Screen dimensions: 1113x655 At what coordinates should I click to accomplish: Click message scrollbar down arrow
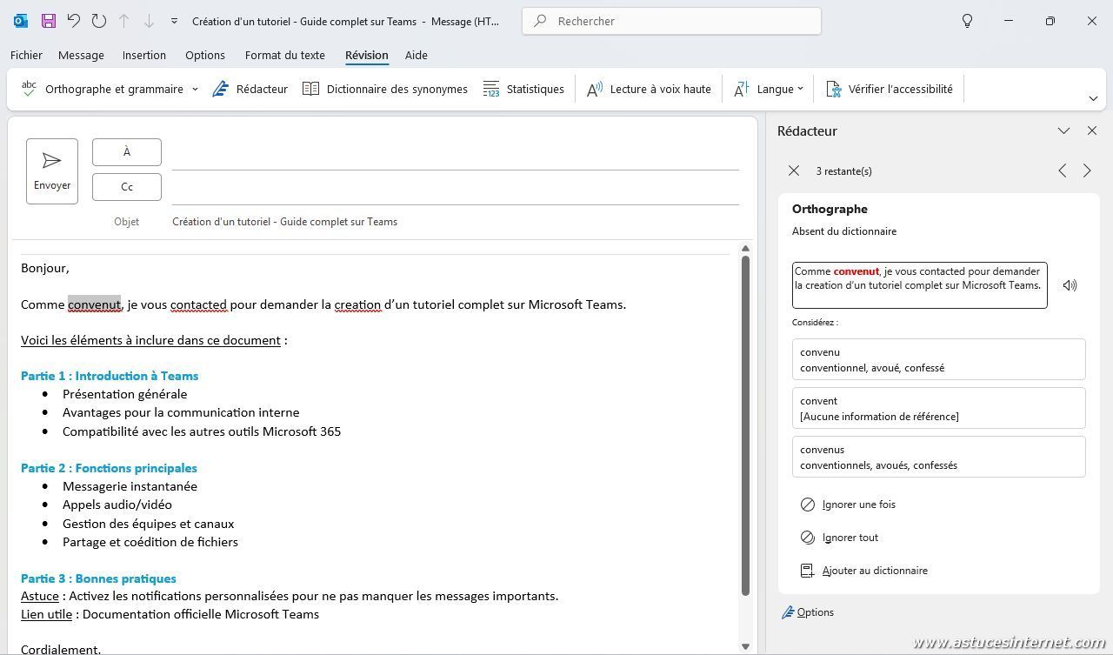point(745,646)
